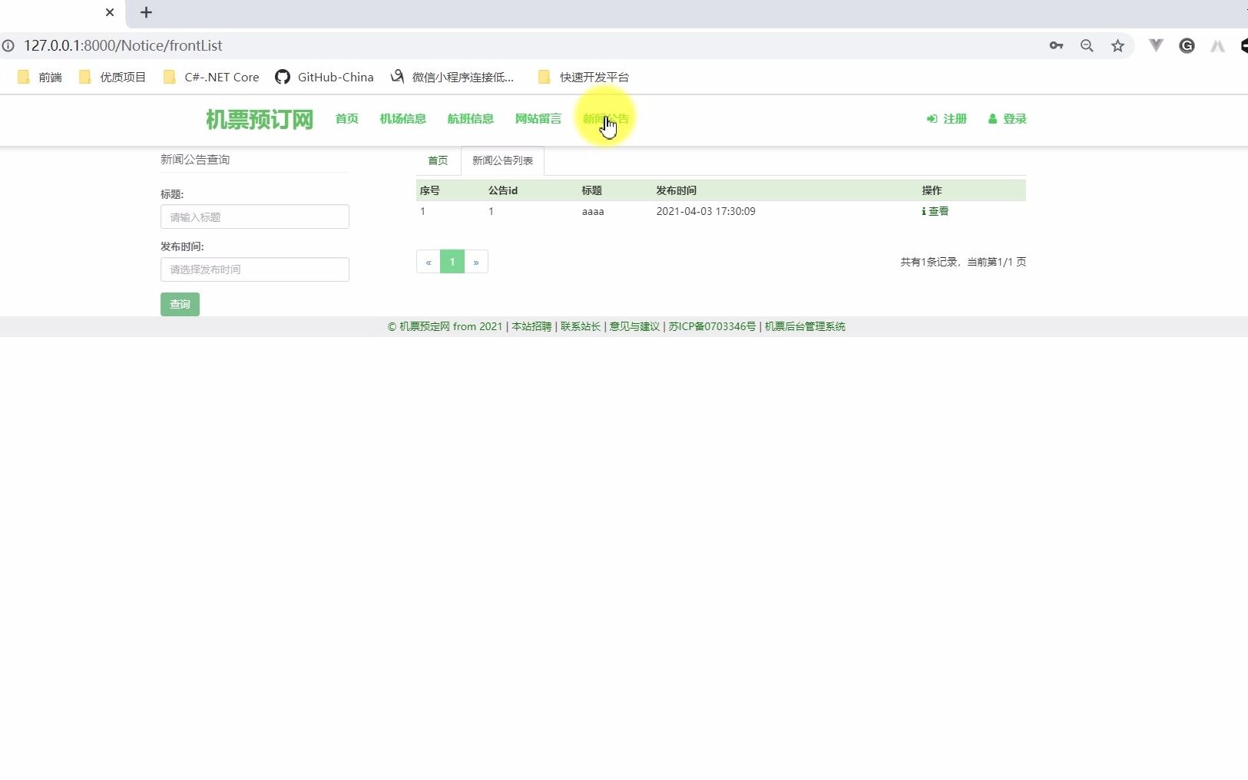Click the 苏ICP备0703346号 footer link
This screenshot has height=780, width=1248.
point(712,326)
